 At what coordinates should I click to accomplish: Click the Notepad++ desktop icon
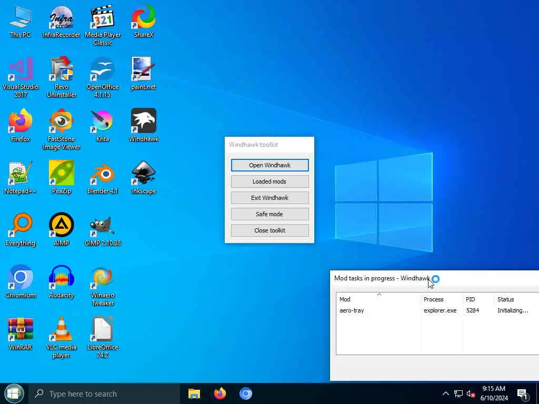coord(21,178)
